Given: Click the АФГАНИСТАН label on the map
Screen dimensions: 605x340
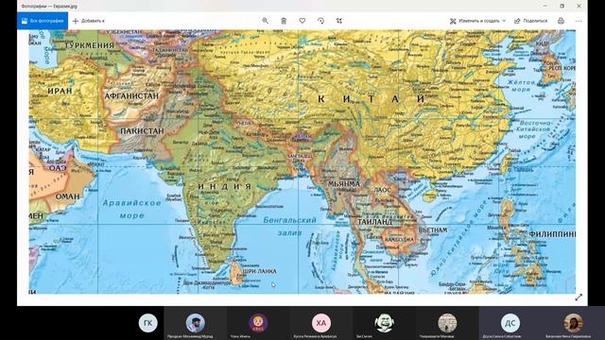Looking at the screenshot, I should click(x=131, y=96).
